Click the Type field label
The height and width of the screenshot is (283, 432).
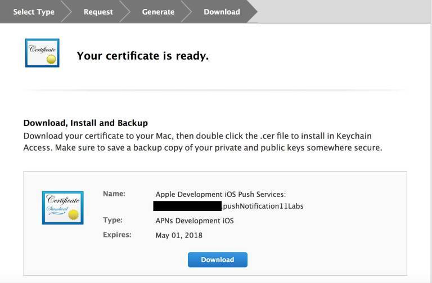[x=112, y=220]
